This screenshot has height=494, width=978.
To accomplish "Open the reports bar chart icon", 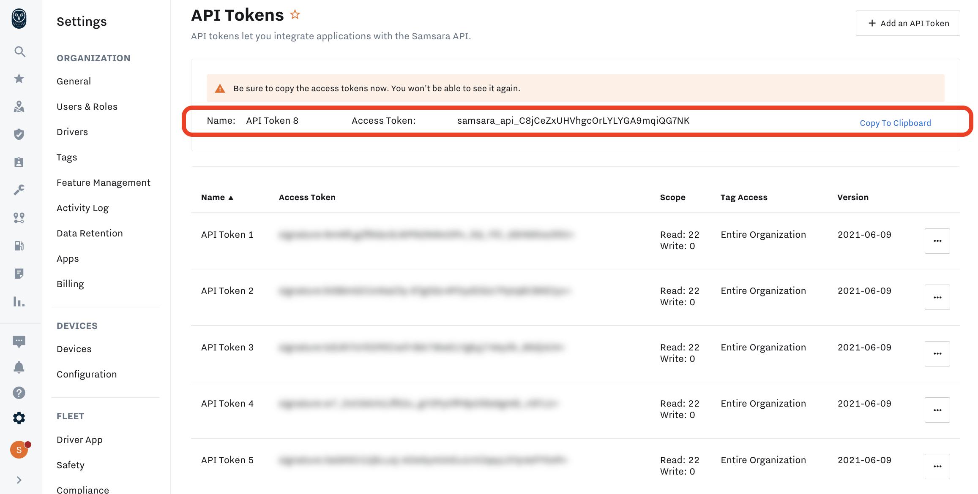I will [x=19, y=301].
